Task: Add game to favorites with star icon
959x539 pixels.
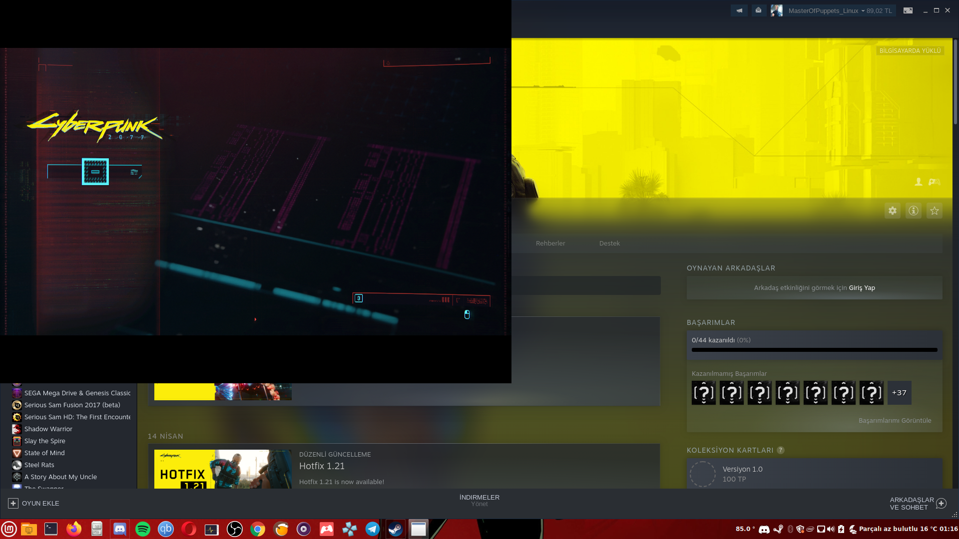Action: tap(935, 211)
